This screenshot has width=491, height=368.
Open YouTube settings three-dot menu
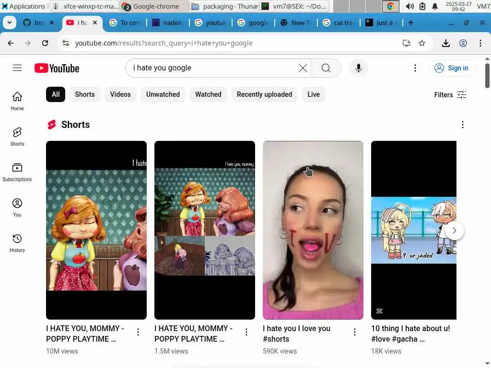click(x=415, y=68)
